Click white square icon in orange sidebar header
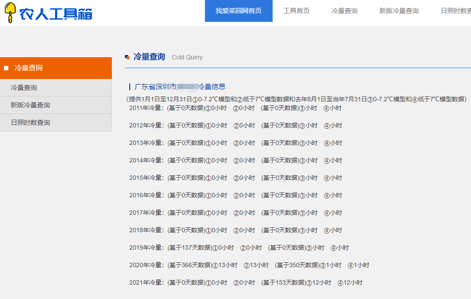 point(6,68)
